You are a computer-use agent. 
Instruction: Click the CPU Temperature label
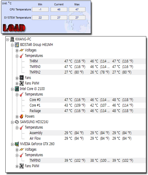point(20,9)
